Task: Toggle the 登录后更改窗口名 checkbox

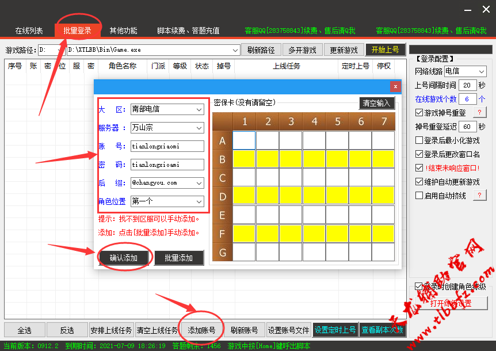Action: [x=419, y=154]
